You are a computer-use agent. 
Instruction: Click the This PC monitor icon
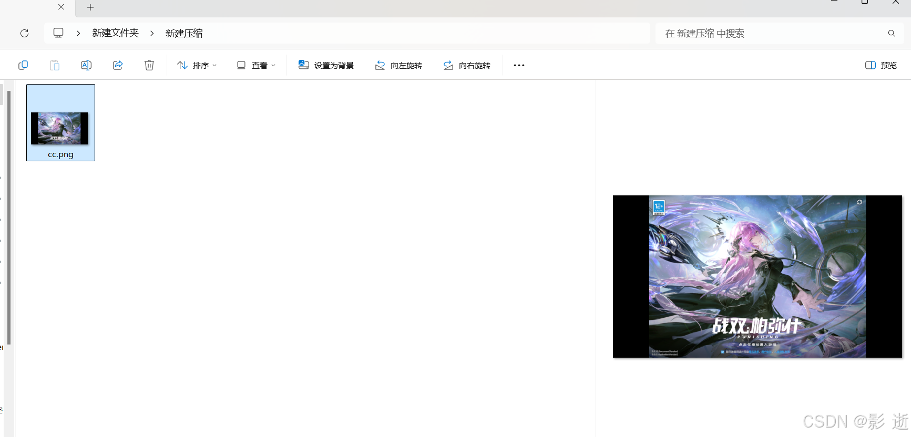pos(58,33)
